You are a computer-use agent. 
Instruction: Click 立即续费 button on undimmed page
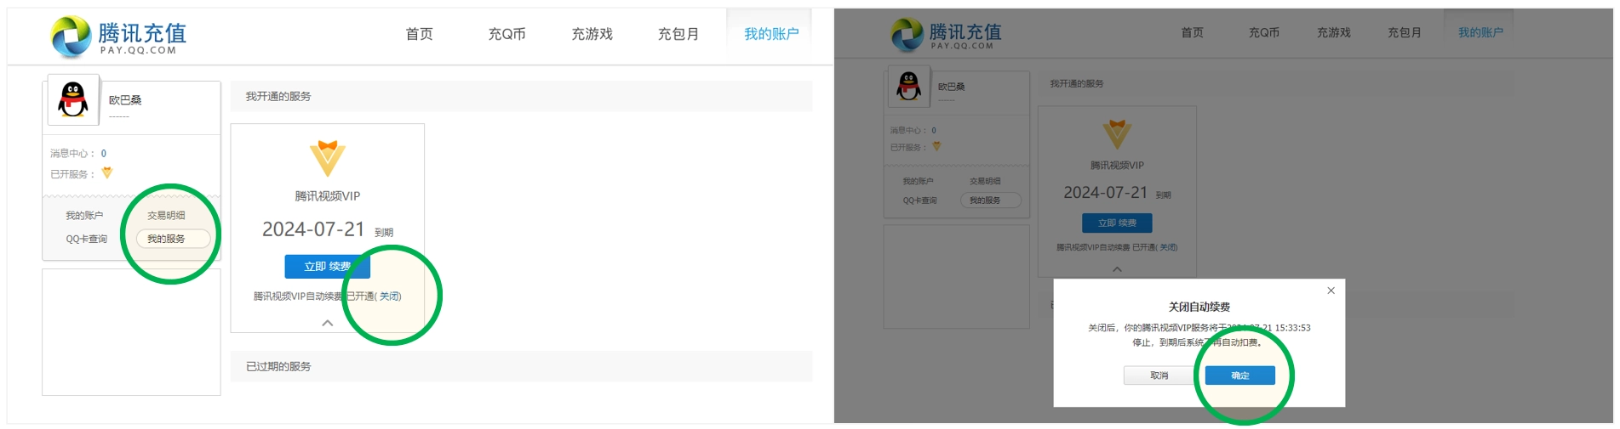[x=327, y=266]
